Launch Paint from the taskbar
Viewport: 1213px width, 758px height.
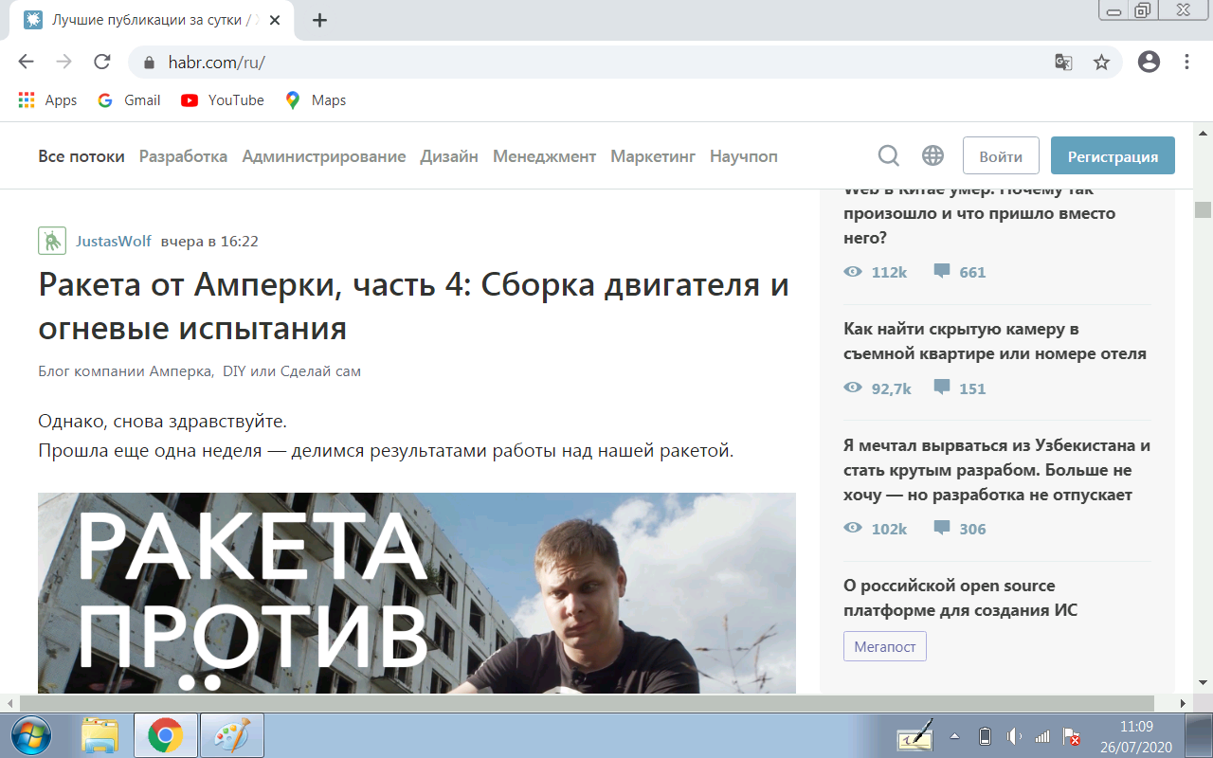pyautogui.click(x=231, y=734)
